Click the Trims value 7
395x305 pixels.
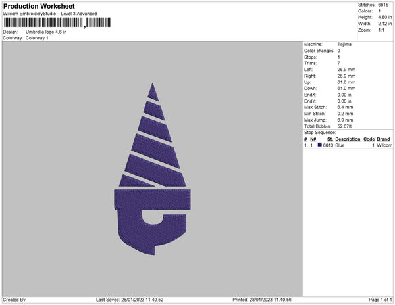tap(338, 63)
